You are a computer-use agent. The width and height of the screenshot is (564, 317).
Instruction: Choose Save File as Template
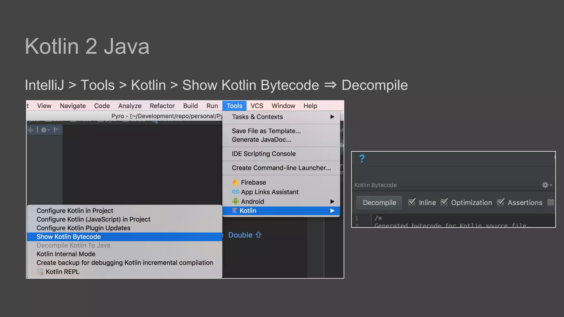point(281,131)
